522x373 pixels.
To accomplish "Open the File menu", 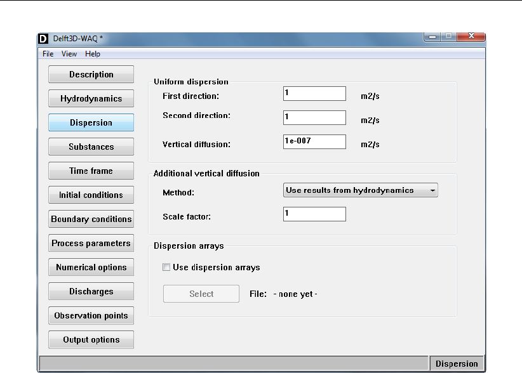I will coord(48,54).
